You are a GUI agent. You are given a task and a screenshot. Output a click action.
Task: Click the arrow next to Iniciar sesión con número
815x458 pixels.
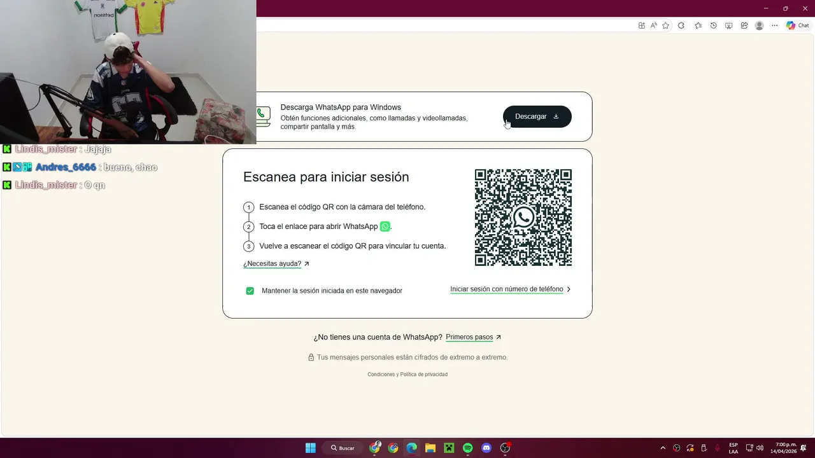[569, 289]
